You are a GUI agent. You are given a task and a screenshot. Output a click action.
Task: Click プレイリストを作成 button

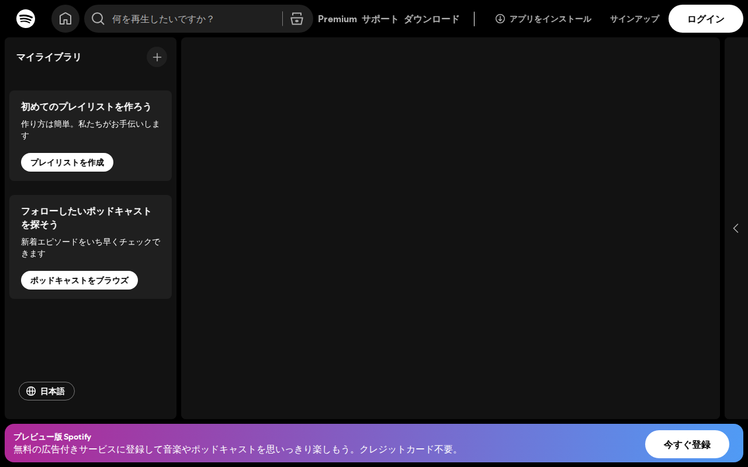[67, 162]
